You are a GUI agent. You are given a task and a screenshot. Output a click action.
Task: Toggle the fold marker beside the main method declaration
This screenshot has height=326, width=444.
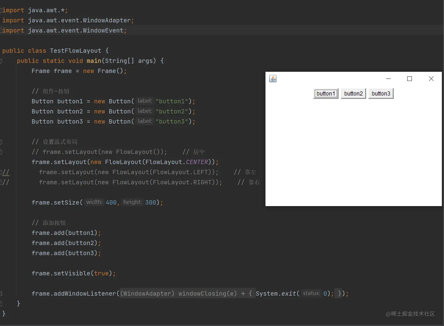coord(1,61)
